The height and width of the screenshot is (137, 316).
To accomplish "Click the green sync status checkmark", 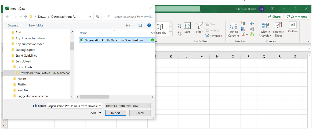I will [152, 40].
